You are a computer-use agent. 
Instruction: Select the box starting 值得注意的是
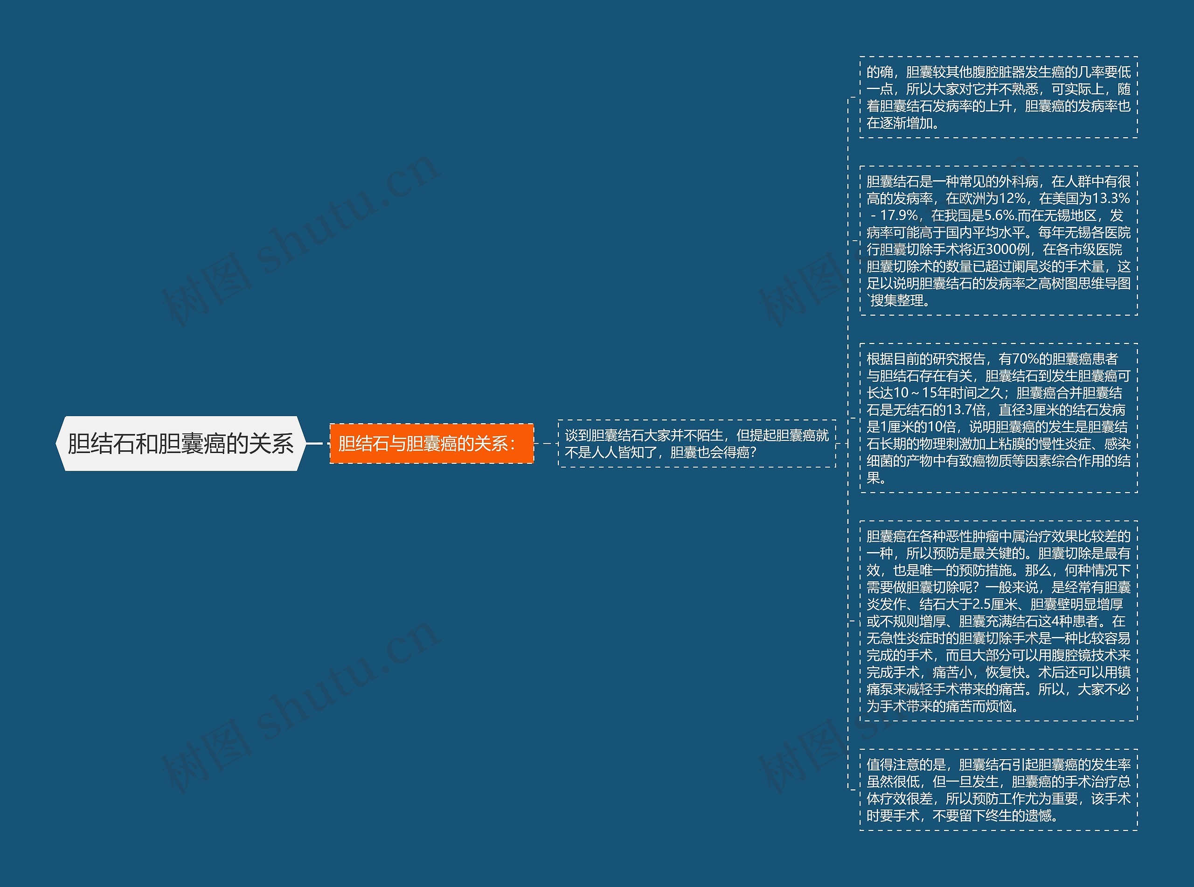click(x=998, y=789)
